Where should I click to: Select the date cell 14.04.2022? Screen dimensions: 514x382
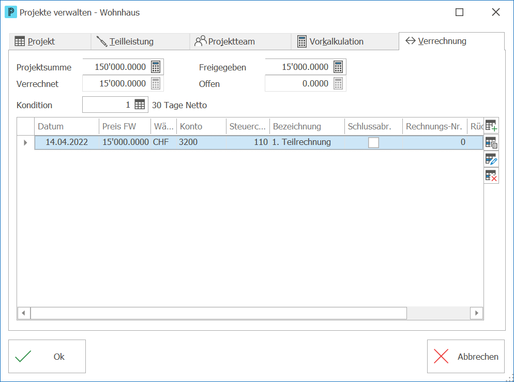click(67, 142)
